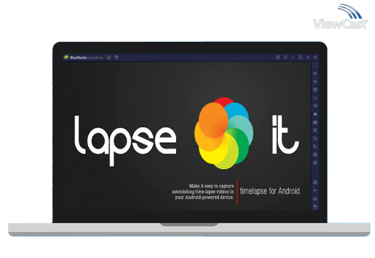Click the install APK sidebar icon
Viewport: 375px width, 258px height.
pyautogui.click(x=315, y=114)
